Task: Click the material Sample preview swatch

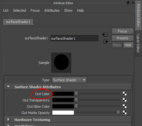Action: [61, 63]
